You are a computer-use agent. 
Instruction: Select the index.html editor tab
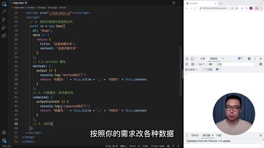coord(18,3)
